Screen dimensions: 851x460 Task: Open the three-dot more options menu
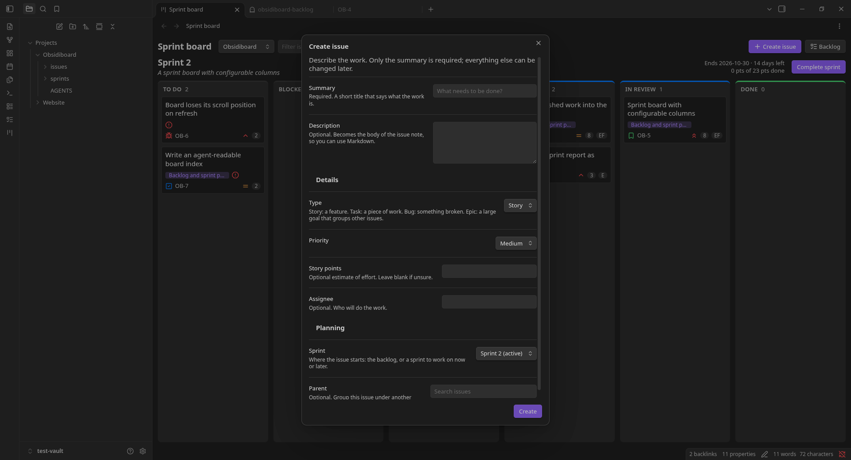[839, 26]
